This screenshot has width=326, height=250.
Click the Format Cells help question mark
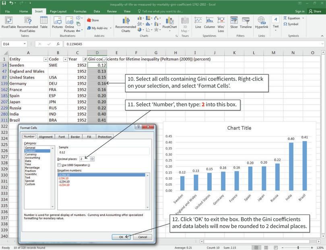tap(138, 127)
